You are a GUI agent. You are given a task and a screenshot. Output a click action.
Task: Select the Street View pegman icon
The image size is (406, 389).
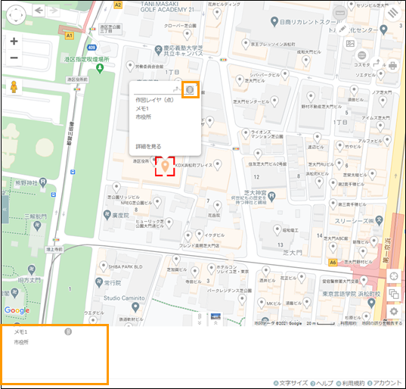[x=14, y=87]
